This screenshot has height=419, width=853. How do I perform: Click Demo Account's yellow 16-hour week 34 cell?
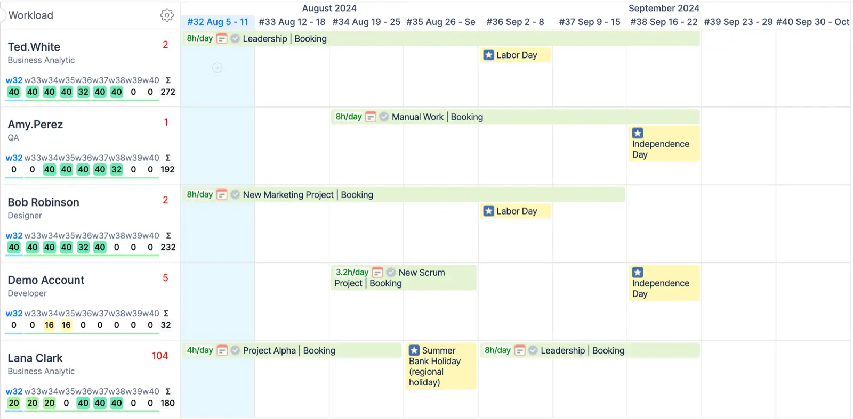pos(49,325)
